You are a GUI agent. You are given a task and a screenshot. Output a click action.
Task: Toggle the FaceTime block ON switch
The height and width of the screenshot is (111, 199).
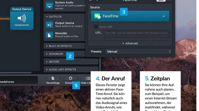164,1
